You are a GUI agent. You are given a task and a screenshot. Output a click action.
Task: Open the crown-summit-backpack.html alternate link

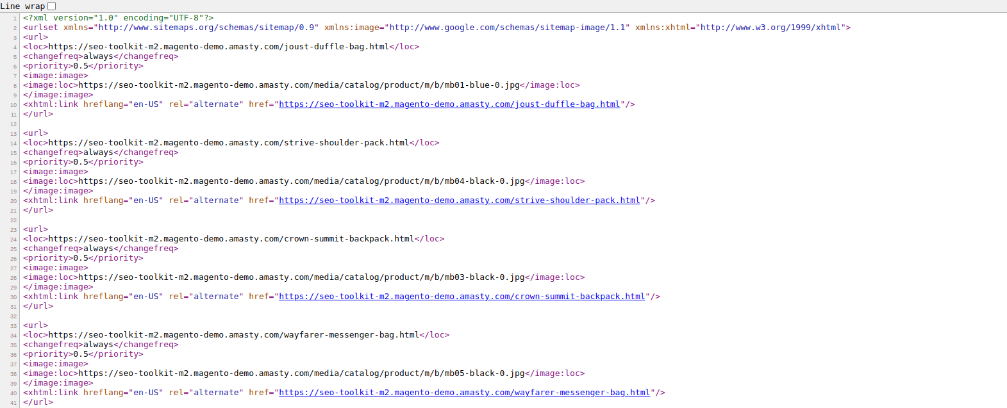pos(462,297)
